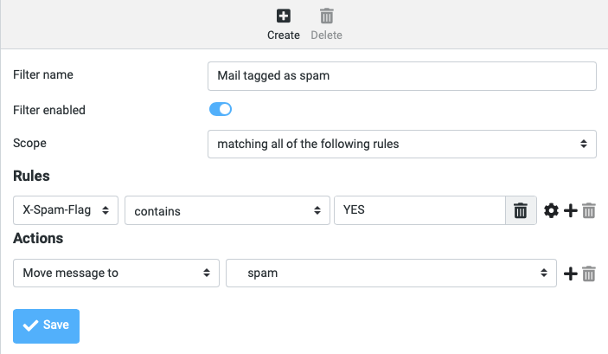Click the Create plus icon
608x354 pixels.
point(284,16)
